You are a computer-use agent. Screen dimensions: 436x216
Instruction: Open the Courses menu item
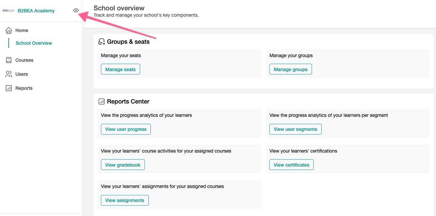24,60
